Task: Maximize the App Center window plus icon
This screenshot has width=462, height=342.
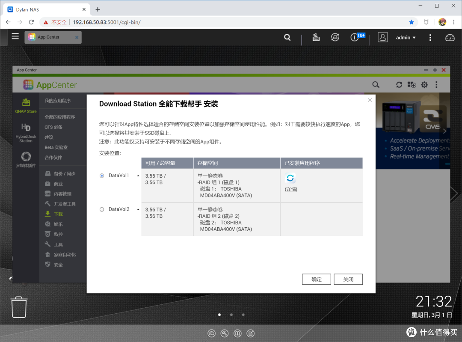Action: (x=435, y=70)
